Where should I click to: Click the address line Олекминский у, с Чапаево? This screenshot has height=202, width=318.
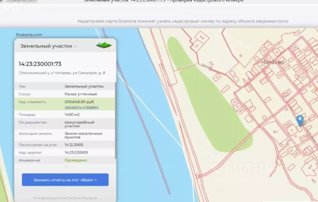click(62, 73)
